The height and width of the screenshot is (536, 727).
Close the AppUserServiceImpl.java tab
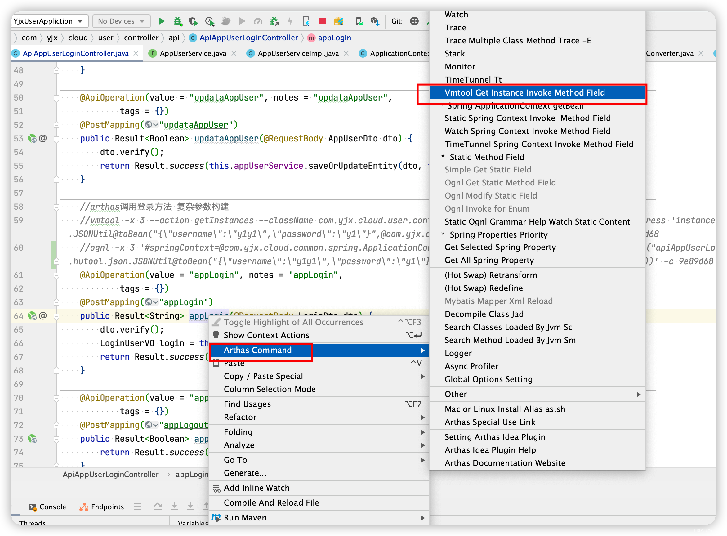point(346,54)
